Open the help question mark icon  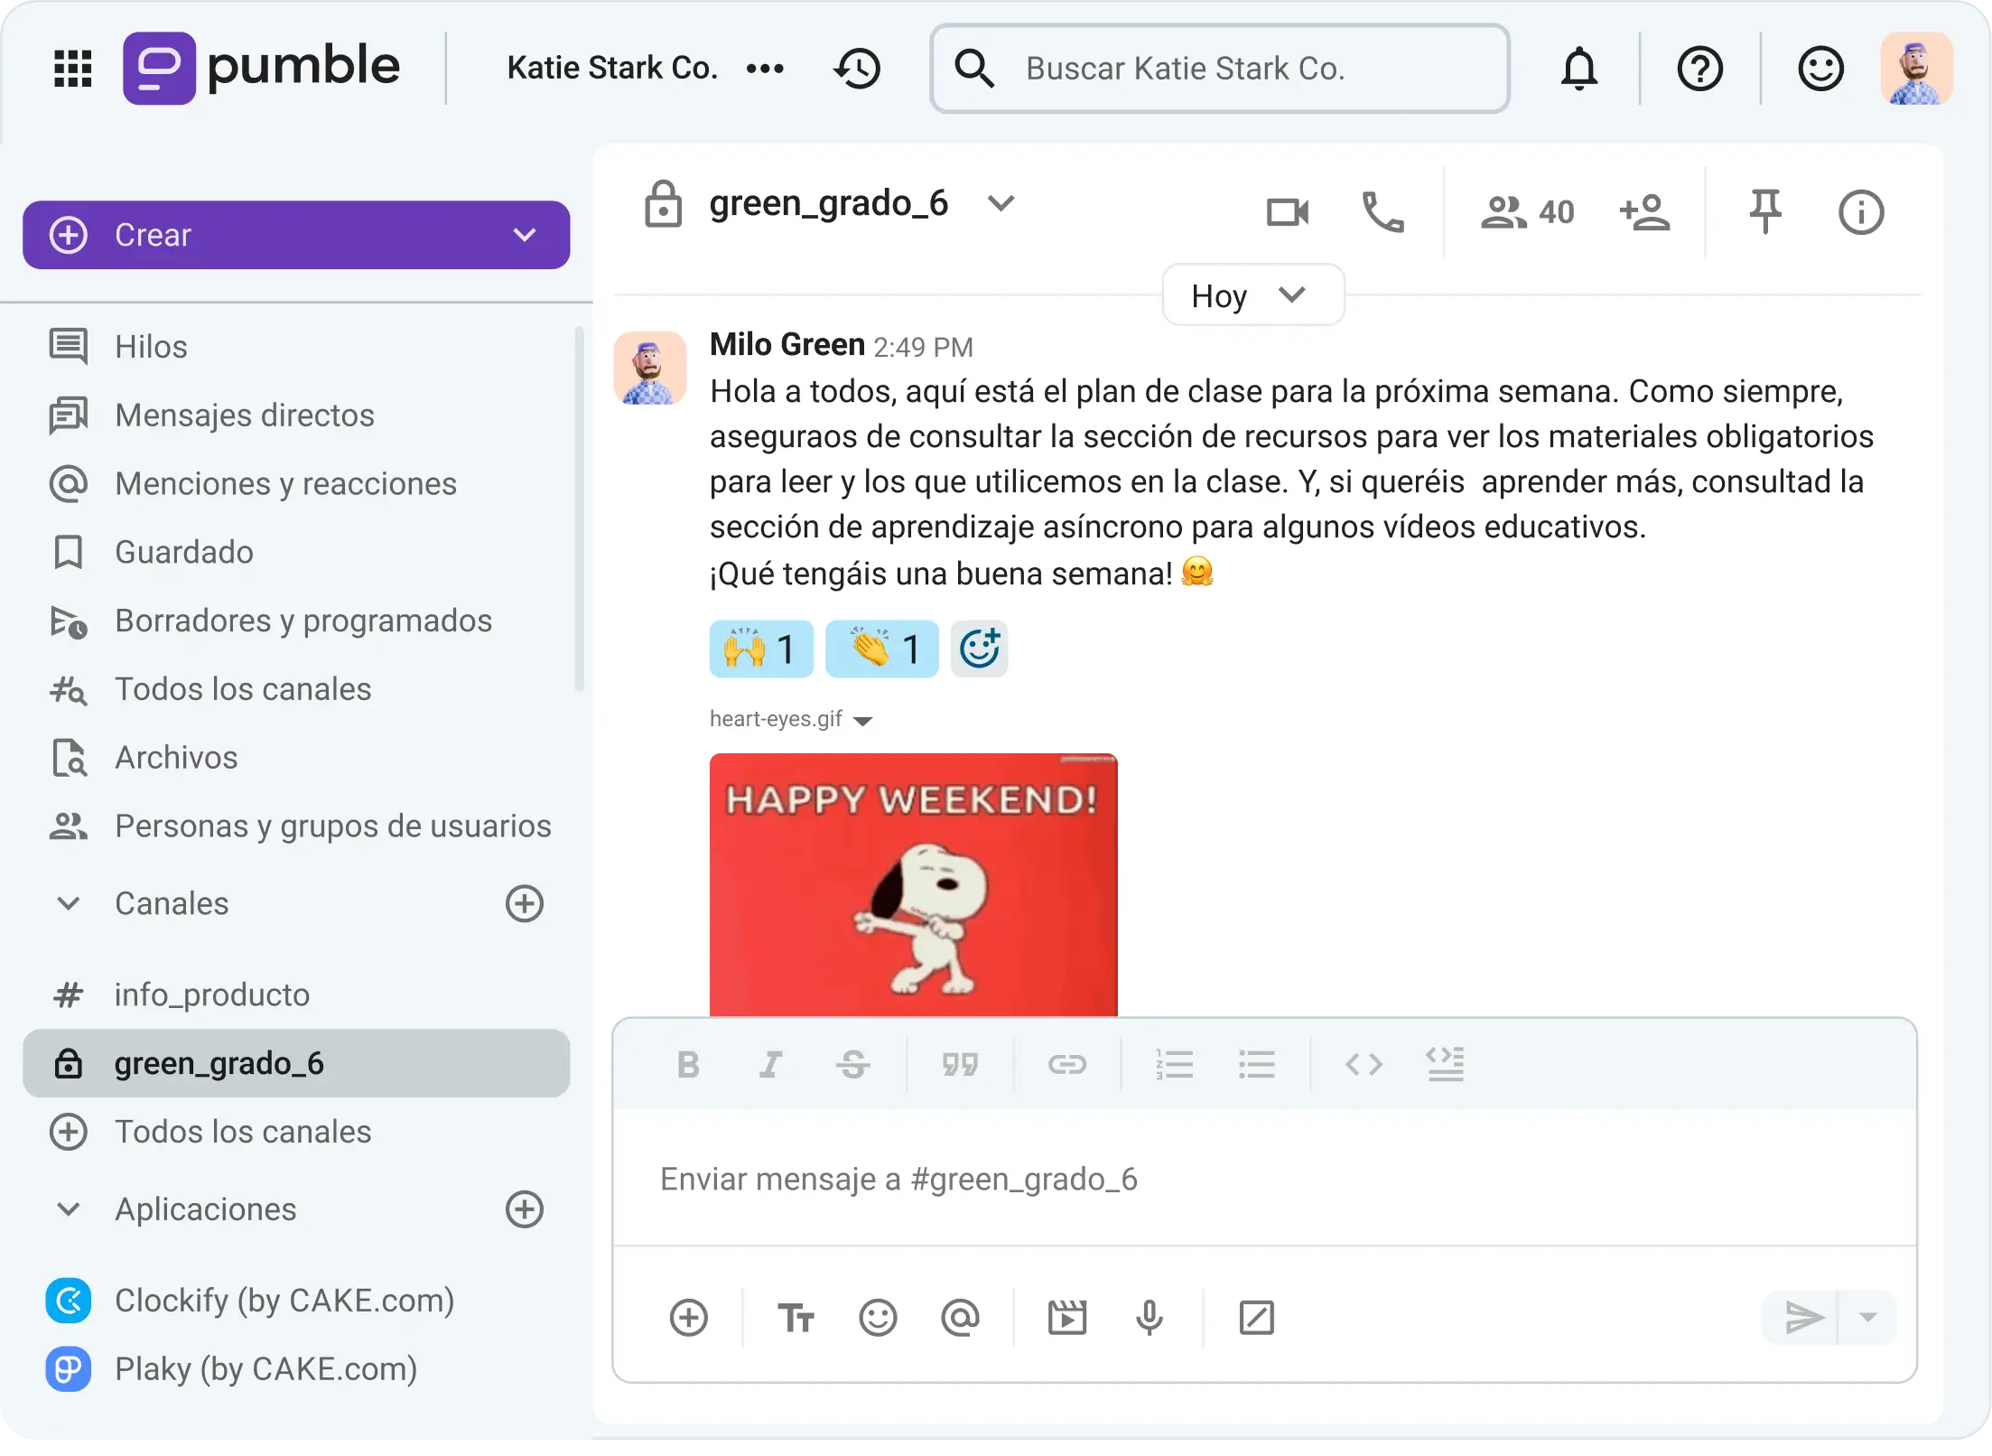(1700, 69)
